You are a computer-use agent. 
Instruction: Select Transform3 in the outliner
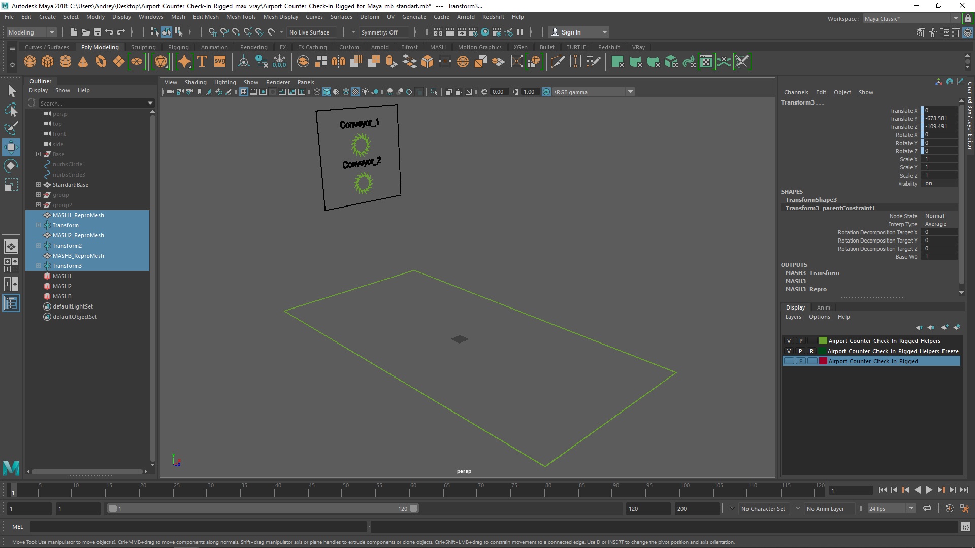67,265
